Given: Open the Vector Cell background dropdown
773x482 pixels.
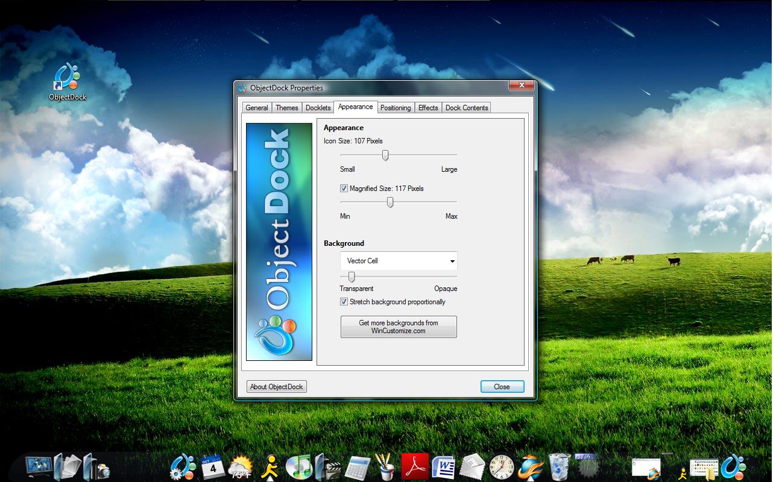Looking at the screenshot, I should coord(399,261).
